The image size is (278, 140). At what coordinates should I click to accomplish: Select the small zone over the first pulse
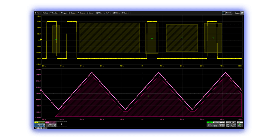pyautogui.click(x=56, y=40)
